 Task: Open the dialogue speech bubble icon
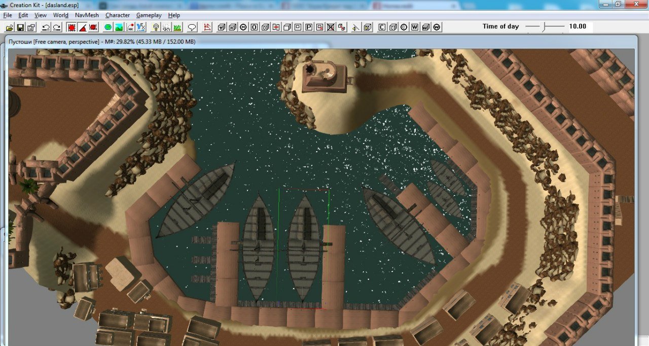click(192, 27)
